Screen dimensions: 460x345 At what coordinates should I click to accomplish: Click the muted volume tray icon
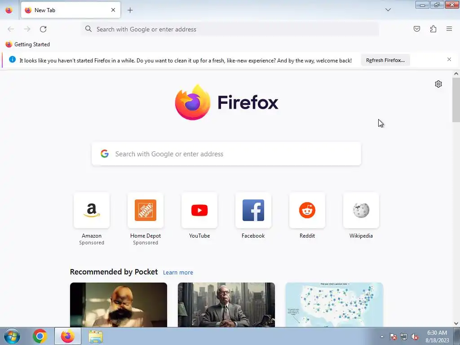(415, 336)
